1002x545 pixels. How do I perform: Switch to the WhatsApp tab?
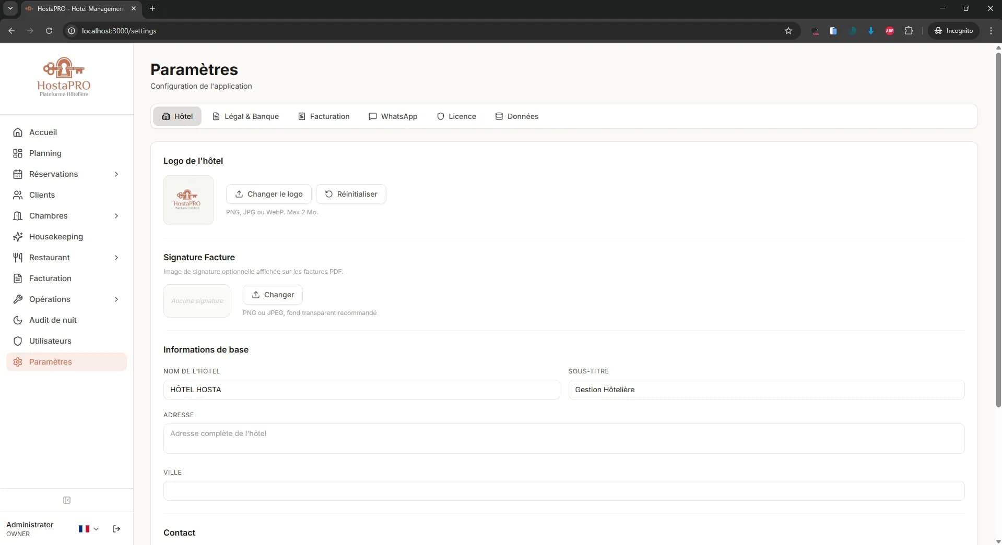click(x=393, y=116)
